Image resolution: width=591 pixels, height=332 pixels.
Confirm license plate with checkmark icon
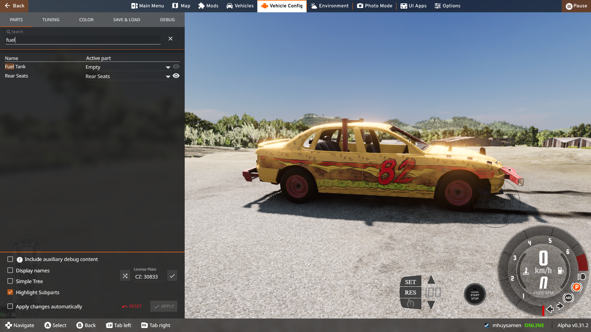click(x=172, y=276)
